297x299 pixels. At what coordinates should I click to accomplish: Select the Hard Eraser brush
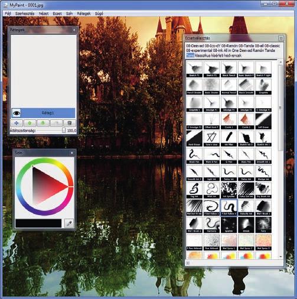pos(194,138)
